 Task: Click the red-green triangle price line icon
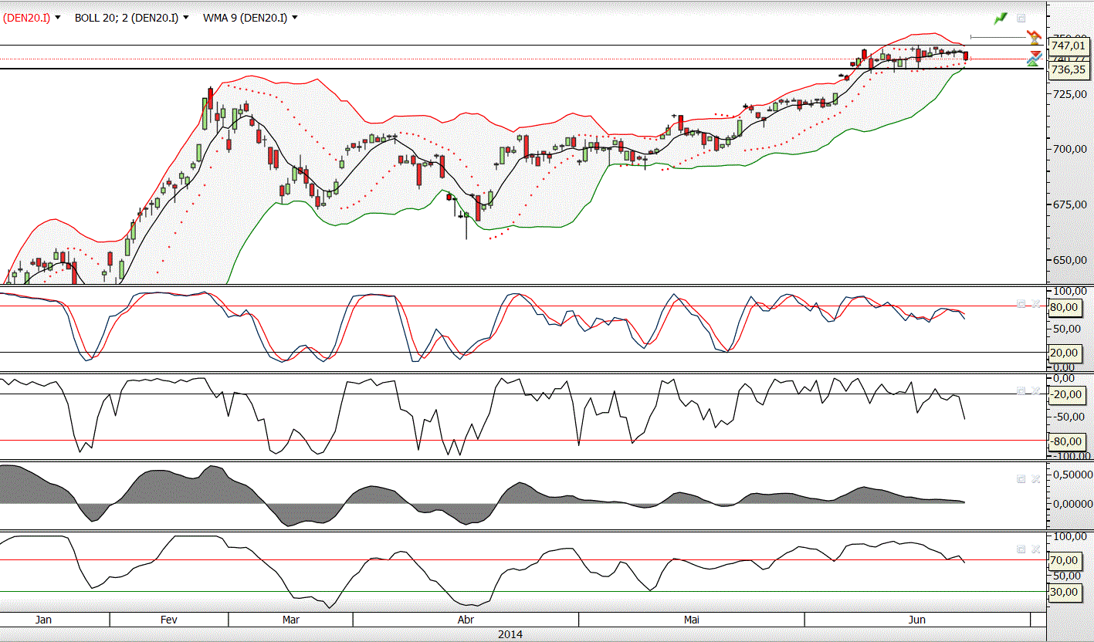(1035, 58)
